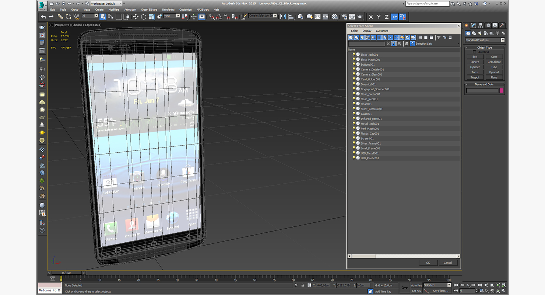The height and width of the screenshot is (295, 545).
Task: Toggle light bulb visibility for Black_Jack001
Action: coord(354,54)
